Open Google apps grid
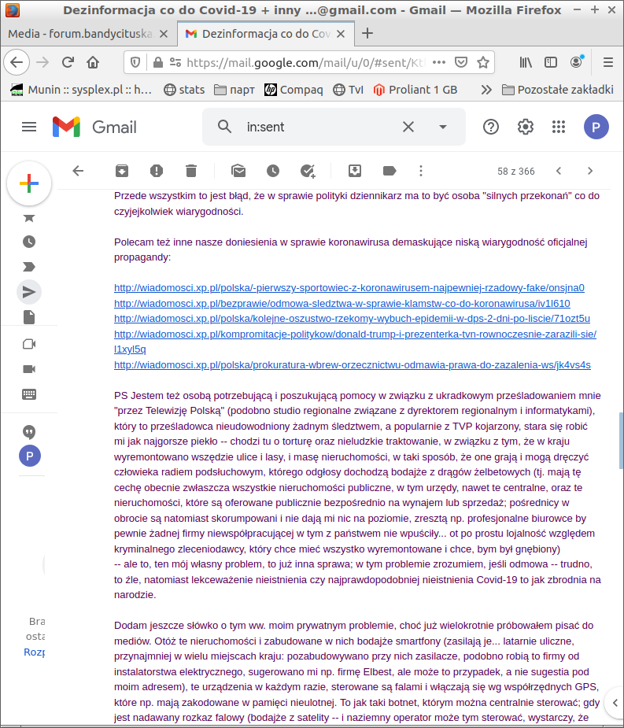Image resolution: width=624 pixels, height=728 pixels. [x=559, y=127]
